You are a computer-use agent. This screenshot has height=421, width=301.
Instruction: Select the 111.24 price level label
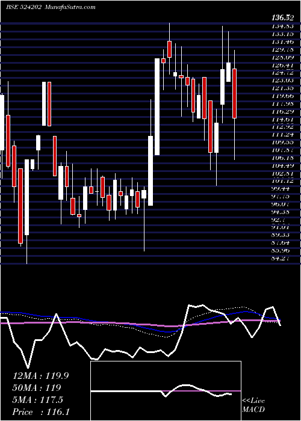pos(283,135)
